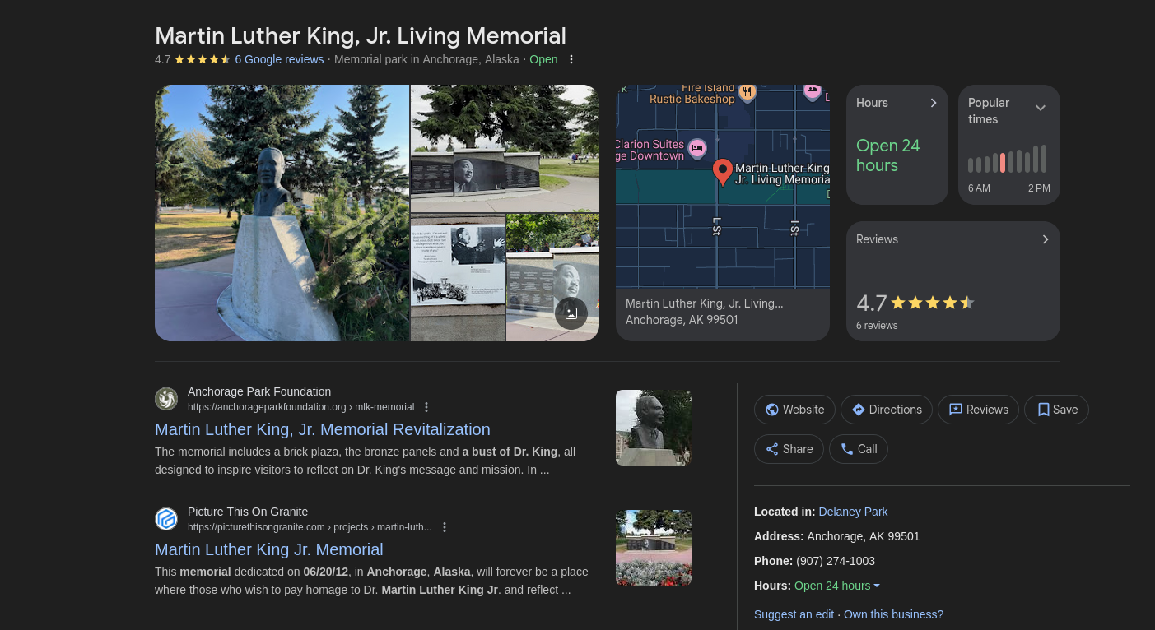
Task: Open the Hours card chevron arrow
Action: [x=934, y=103]
